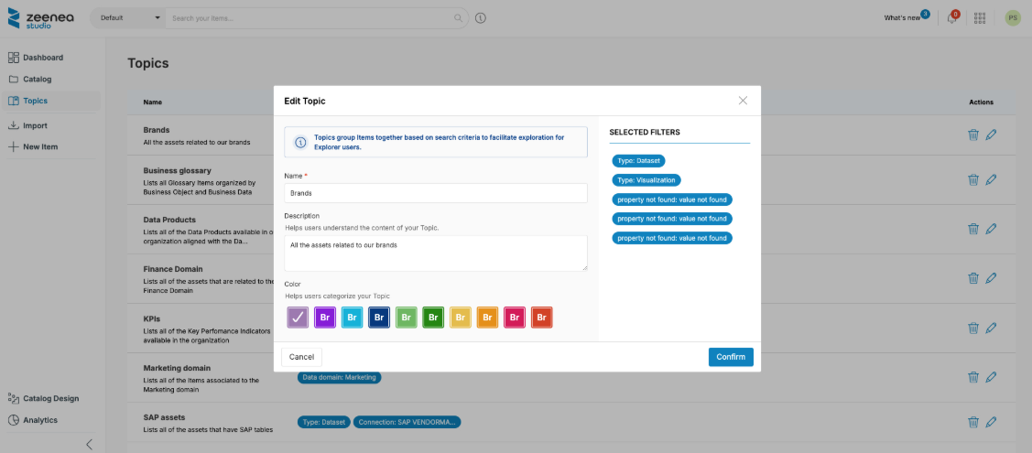Open the notifications bell icon
Viewport: 1032px width, 453px height.
[x=952, y=18]
